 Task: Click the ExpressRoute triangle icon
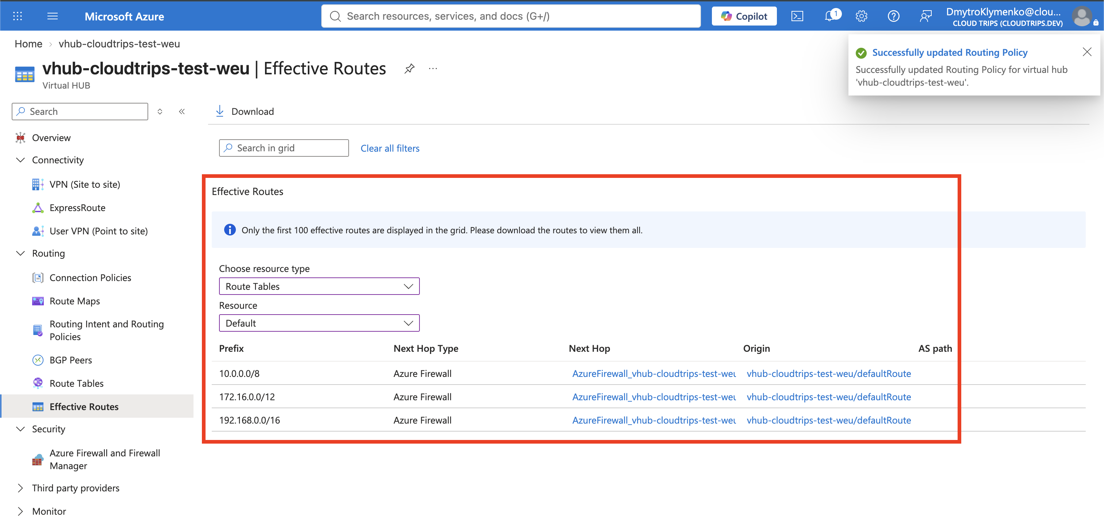38,208
